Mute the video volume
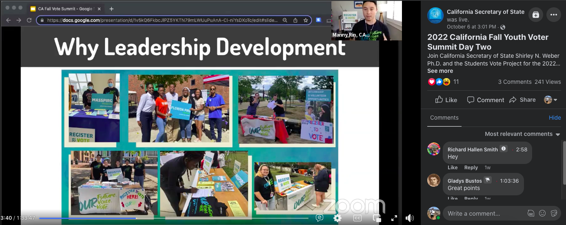The image size is (566, 225). click(410, 218)
